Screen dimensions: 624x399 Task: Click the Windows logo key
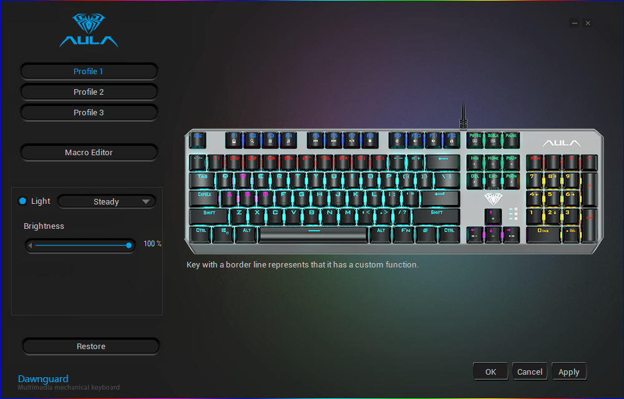(224, 234)
